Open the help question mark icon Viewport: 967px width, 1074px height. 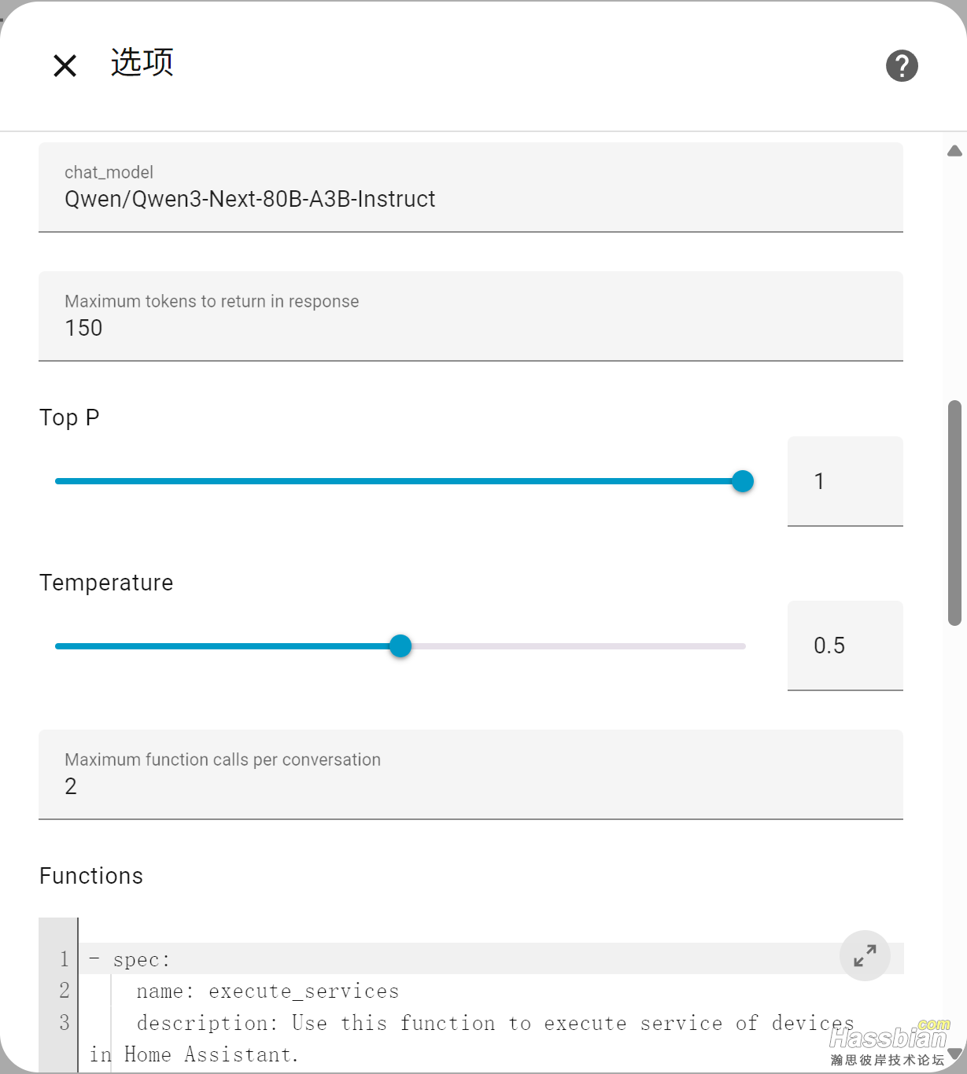click(x=902, y=66)
